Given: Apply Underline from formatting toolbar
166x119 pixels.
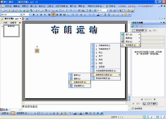Looking at the screenshot, I should point(41,14).
